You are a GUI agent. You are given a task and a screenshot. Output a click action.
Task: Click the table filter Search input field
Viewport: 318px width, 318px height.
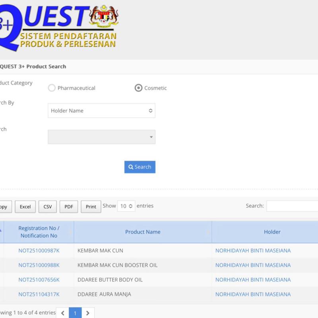point(292,206)
